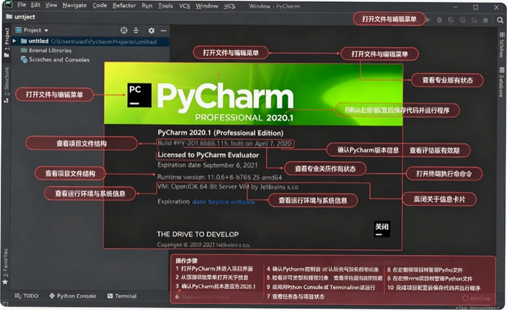Screen dimensions: 507x310
Task: Open the VCS menu
Action: point(184,6)
